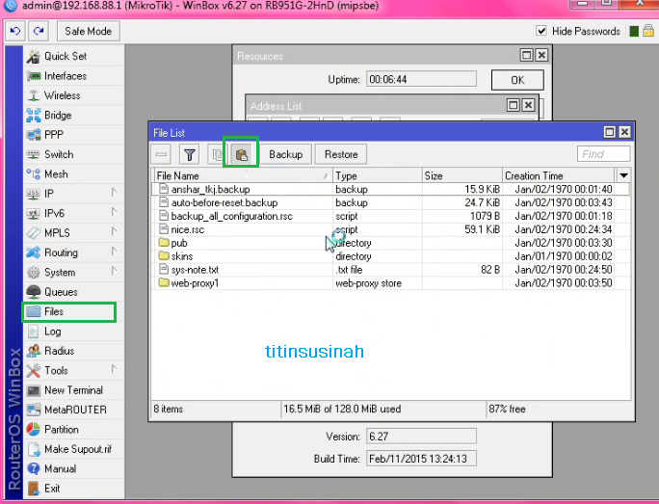Click the System gear icon
Viewport: 659px width, 504px height.
[x=33, y=273]
